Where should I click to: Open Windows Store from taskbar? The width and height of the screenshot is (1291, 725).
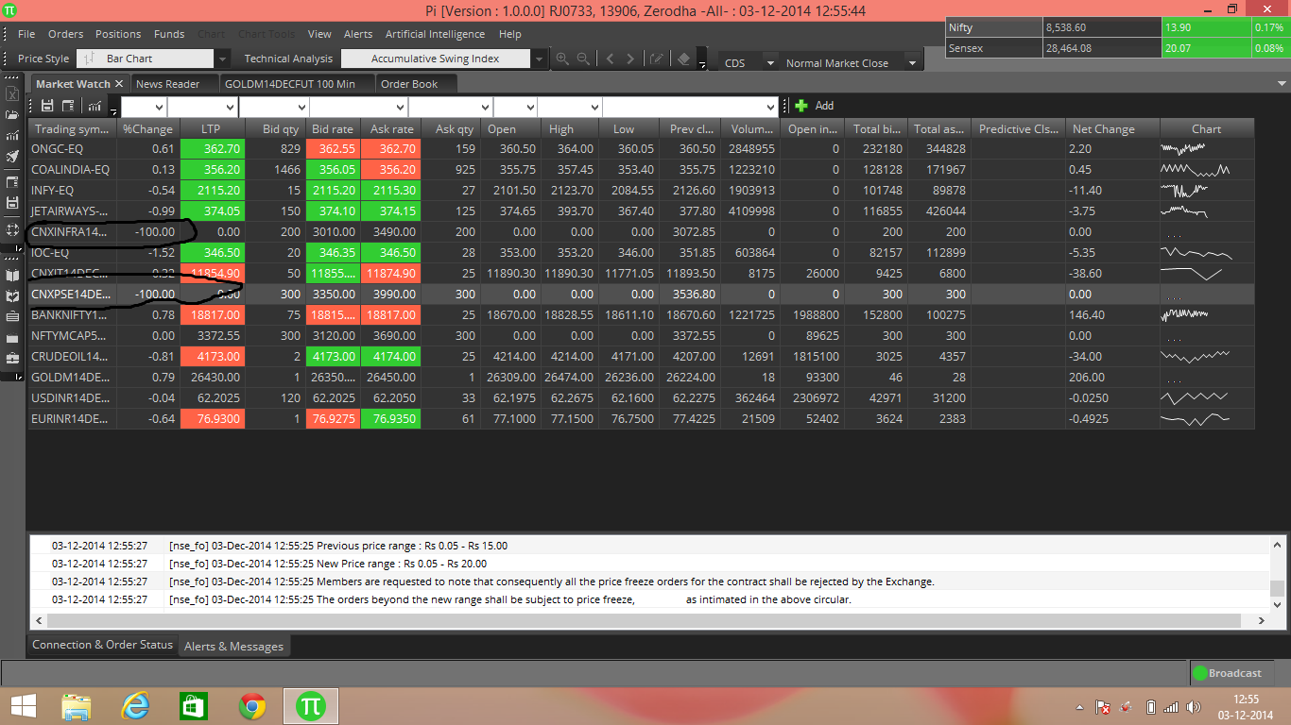click(193, 705)
